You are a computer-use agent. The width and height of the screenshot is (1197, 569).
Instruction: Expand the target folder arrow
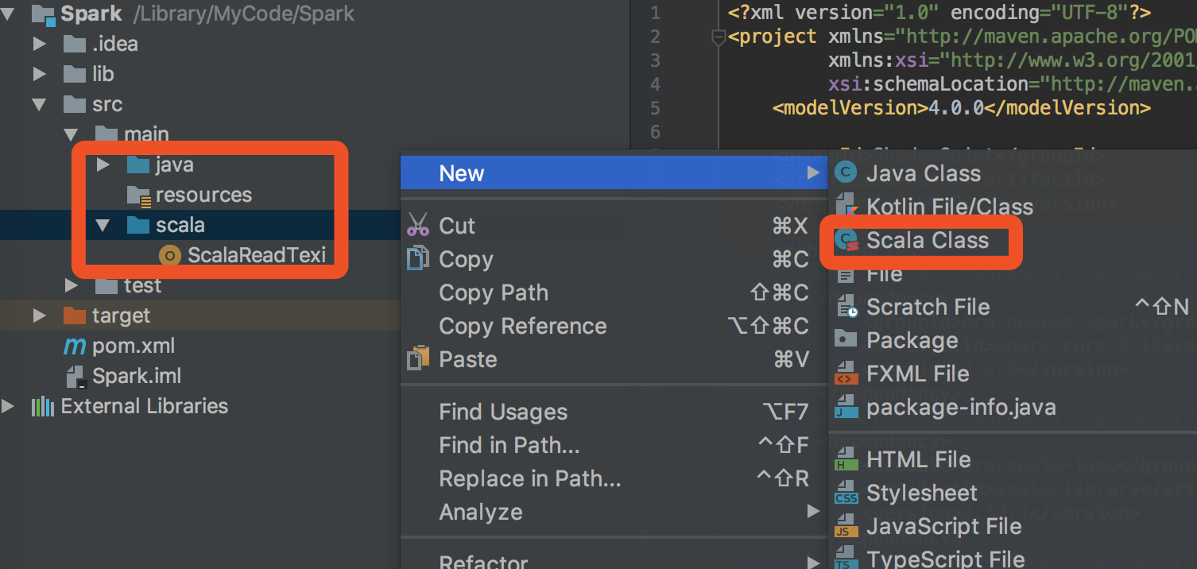click(x=40, y=315)
